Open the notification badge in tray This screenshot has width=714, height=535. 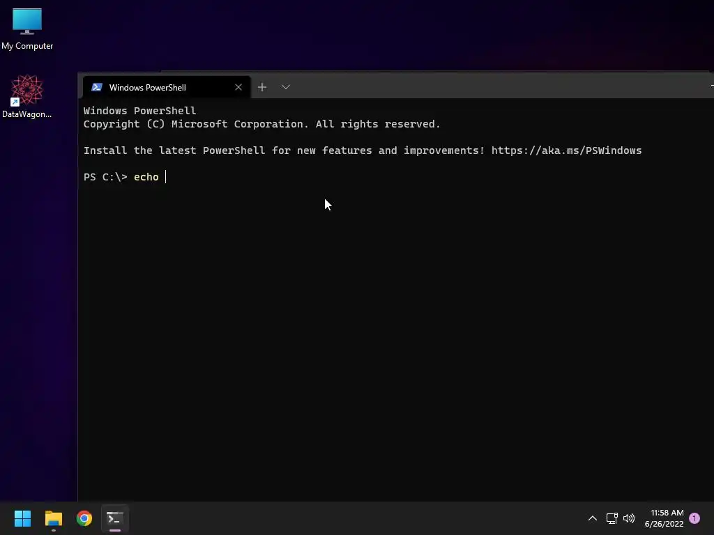click(694, 518)
